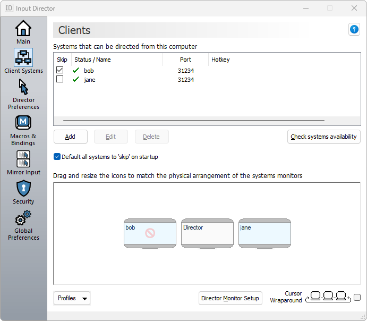The image size is (367, 321).
Task: Open the Main page via house icon
Action: pyautogui.click(x=23, y=28)
